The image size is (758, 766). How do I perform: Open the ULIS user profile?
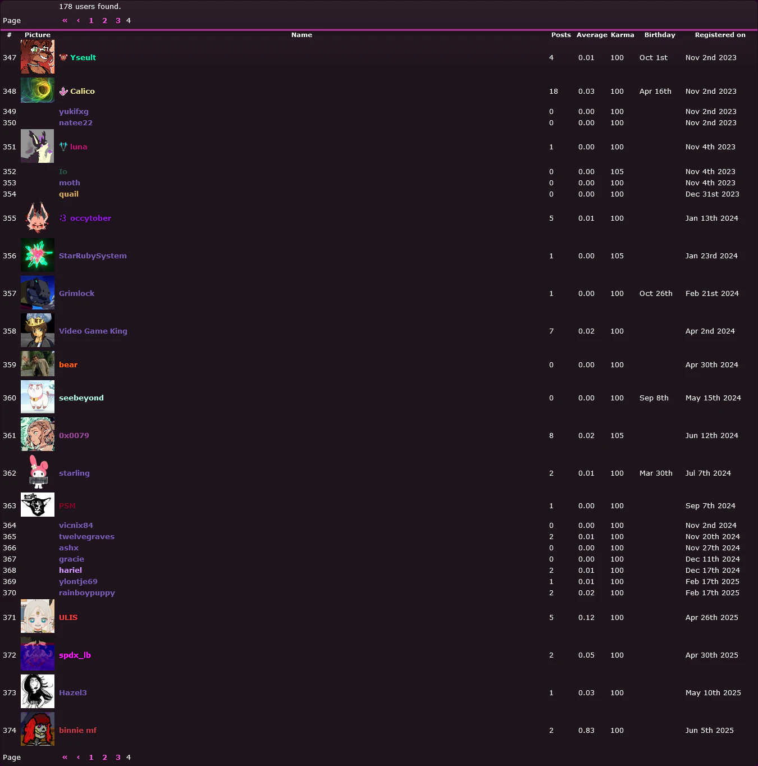tap(68, 618)
